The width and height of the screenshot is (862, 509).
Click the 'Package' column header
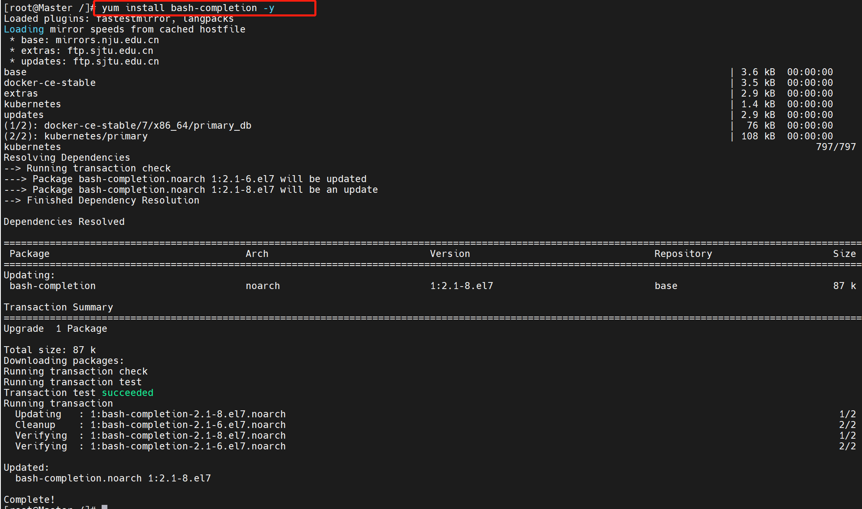[x=29, y=254]
